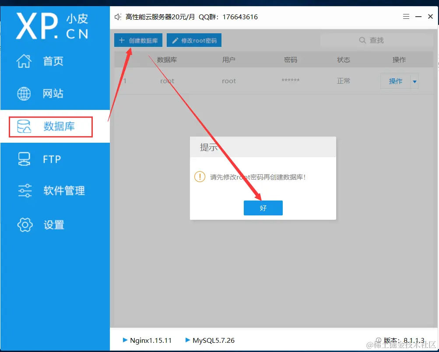This screenshot has width=439, height=352.
Task: Click the 操作 column header
Action: tap(399, 60)
